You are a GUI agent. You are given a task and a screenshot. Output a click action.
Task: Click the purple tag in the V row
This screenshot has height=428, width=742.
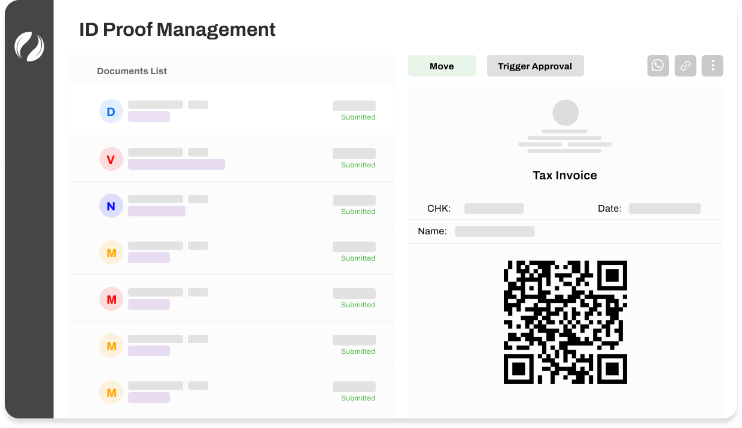pyautogui.click(x=177, y=164)
